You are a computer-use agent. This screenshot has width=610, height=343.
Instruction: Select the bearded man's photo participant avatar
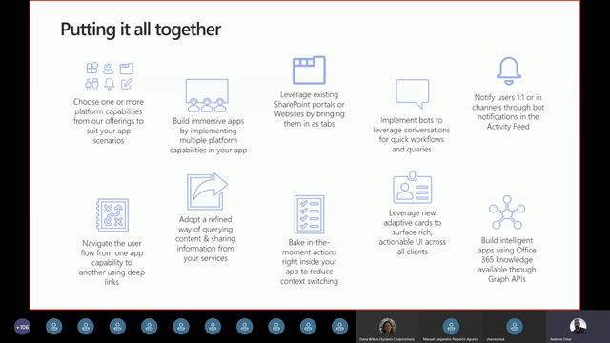(x=578, y=326)
